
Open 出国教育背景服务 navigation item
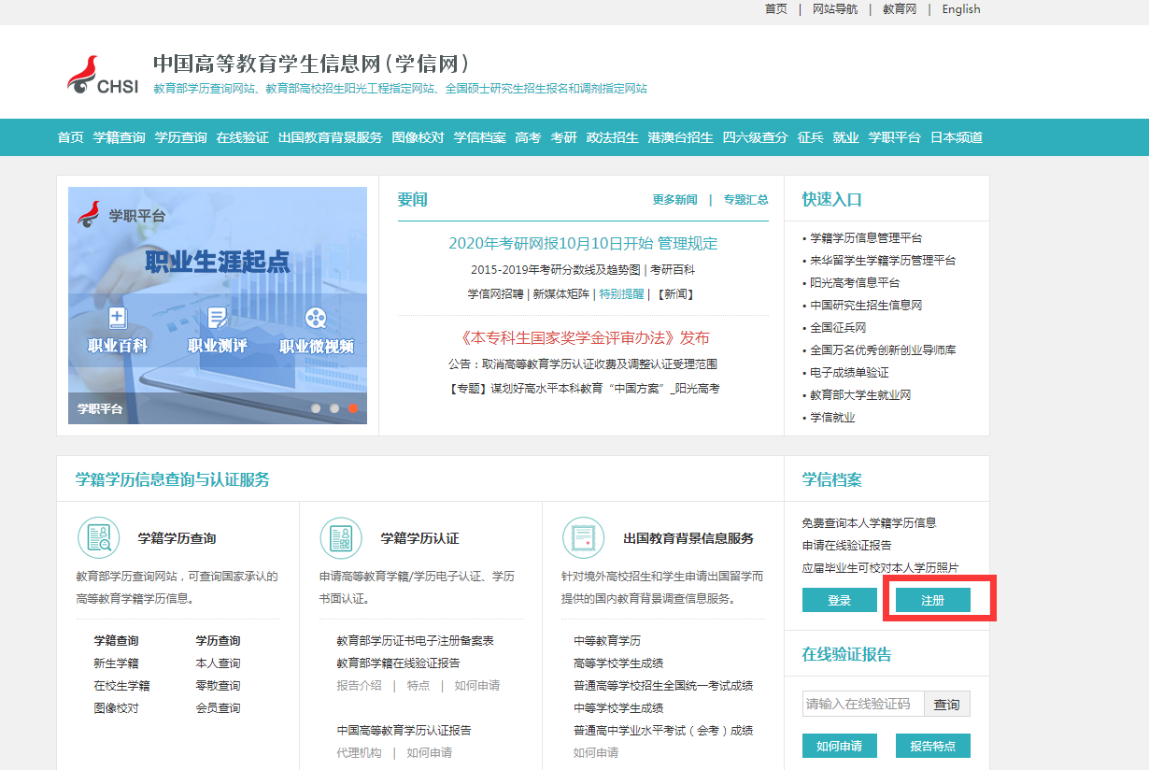[331, 137]
